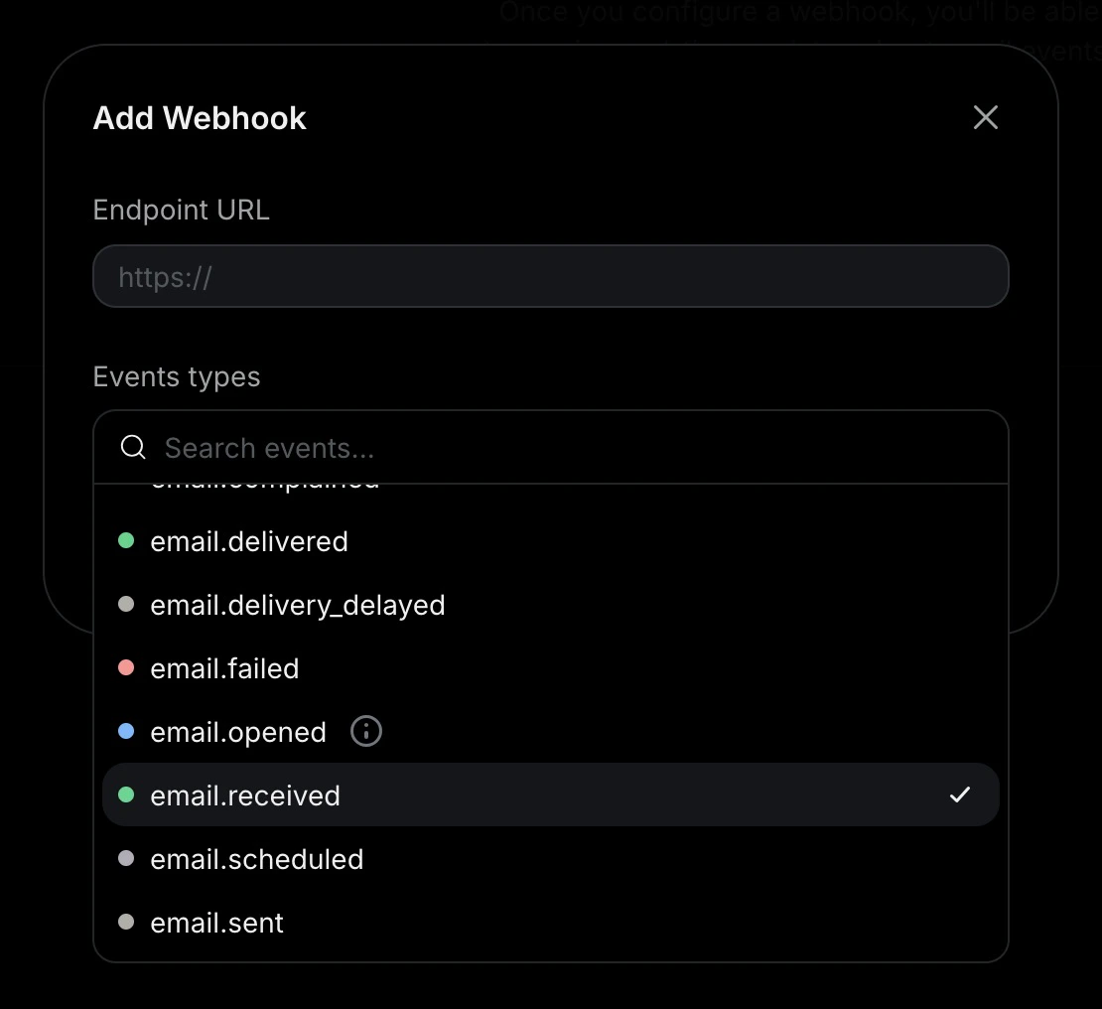Click the checkmark on email.received

(x=959, y=794)
